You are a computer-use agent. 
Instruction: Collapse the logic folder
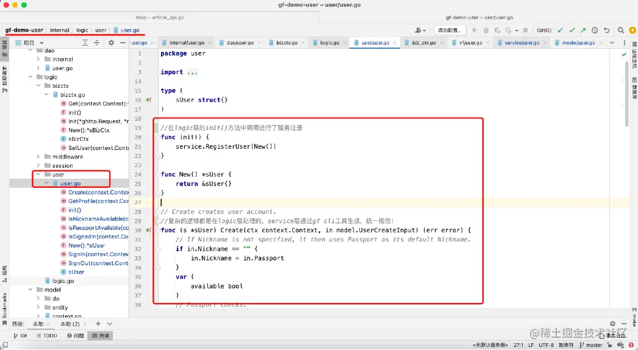point(30,77)
